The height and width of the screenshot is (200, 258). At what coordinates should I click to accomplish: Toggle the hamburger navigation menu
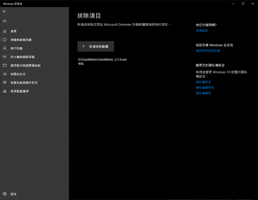(5, 21)
